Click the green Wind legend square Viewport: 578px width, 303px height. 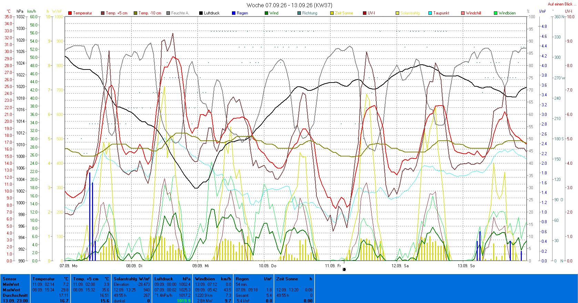coord(266,13)
